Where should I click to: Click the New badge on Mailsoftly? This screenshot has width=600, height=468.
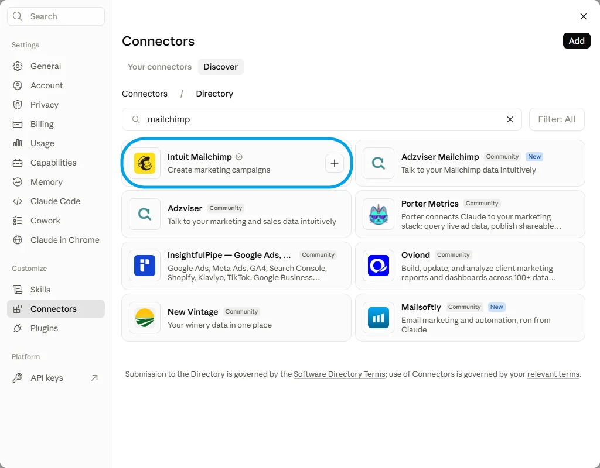tap(496, 307)
